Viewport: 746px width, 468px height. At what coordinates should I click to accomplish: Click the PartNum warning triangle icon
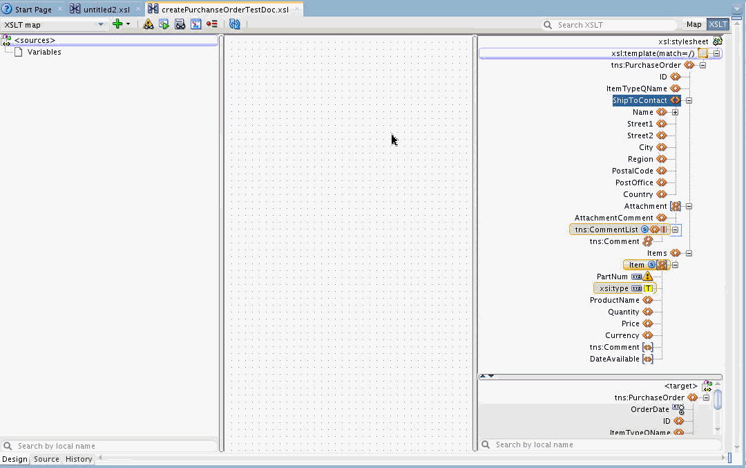pyautogui.click(x=648, y=276)
